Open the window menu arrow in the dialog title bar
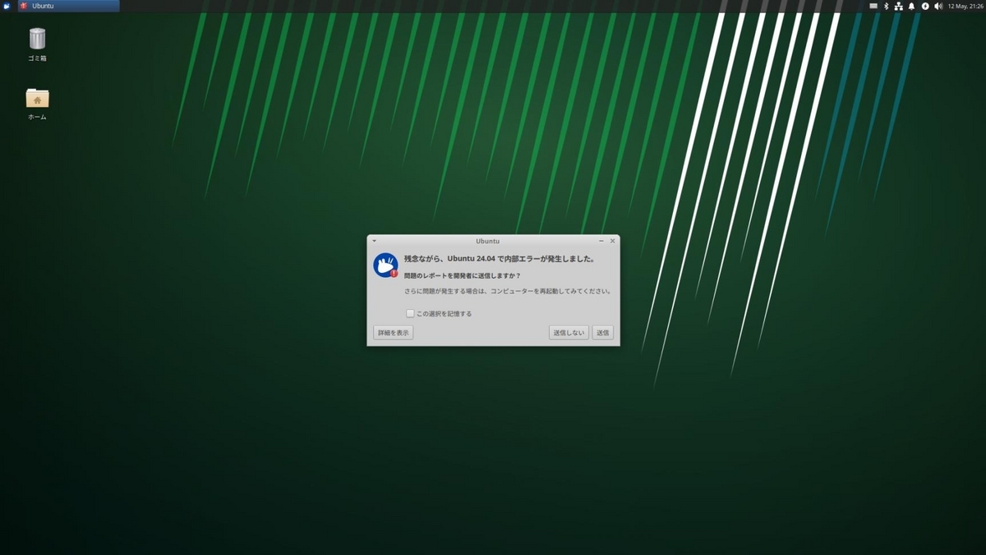 point(374,241)
